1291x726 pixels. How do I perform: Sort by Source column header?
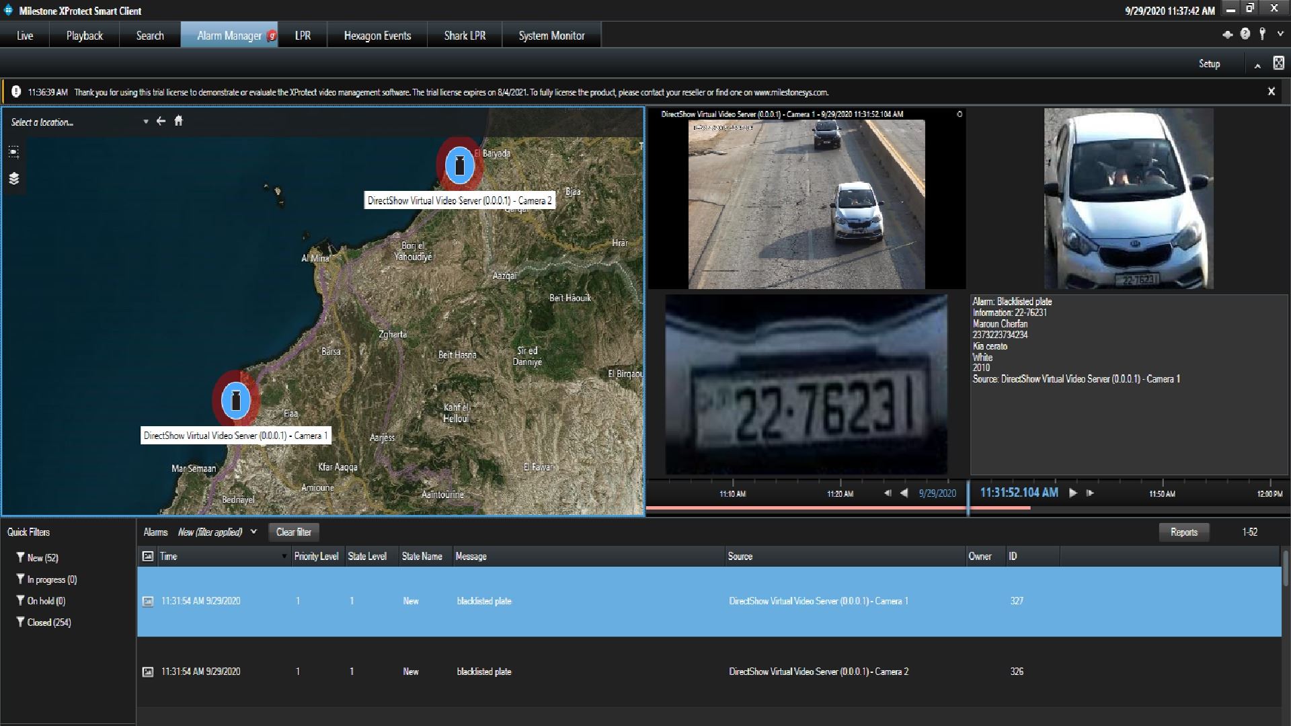pyautogui.click(x=845, y=557)
